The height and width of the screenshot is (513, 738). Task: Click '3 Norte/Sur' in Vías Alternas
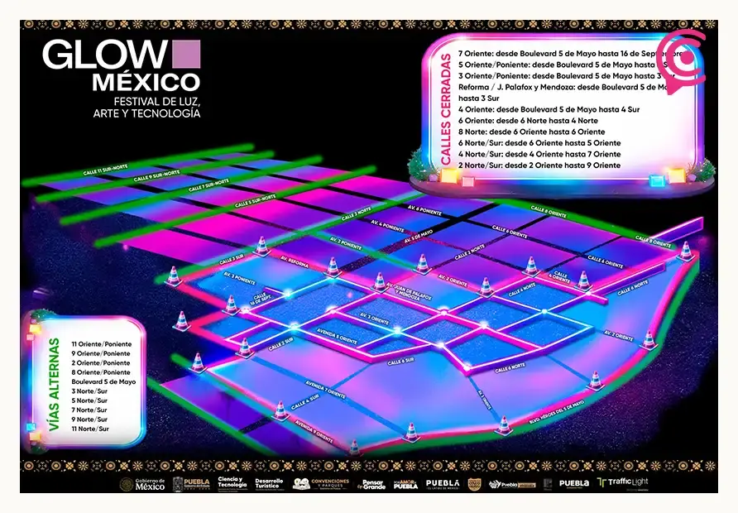tap(89, 391)
